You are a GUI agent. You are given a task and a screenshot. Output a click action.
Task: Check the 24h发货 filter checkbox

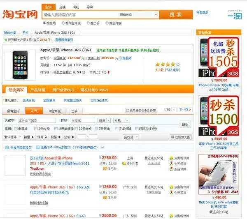pyautogui.click(x=36, y=129)
